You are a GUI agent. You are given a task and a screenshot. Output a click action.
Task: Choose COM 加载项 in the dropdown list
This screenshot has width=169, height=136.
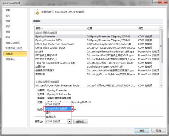pyautogui.click(x=59, y=104)
